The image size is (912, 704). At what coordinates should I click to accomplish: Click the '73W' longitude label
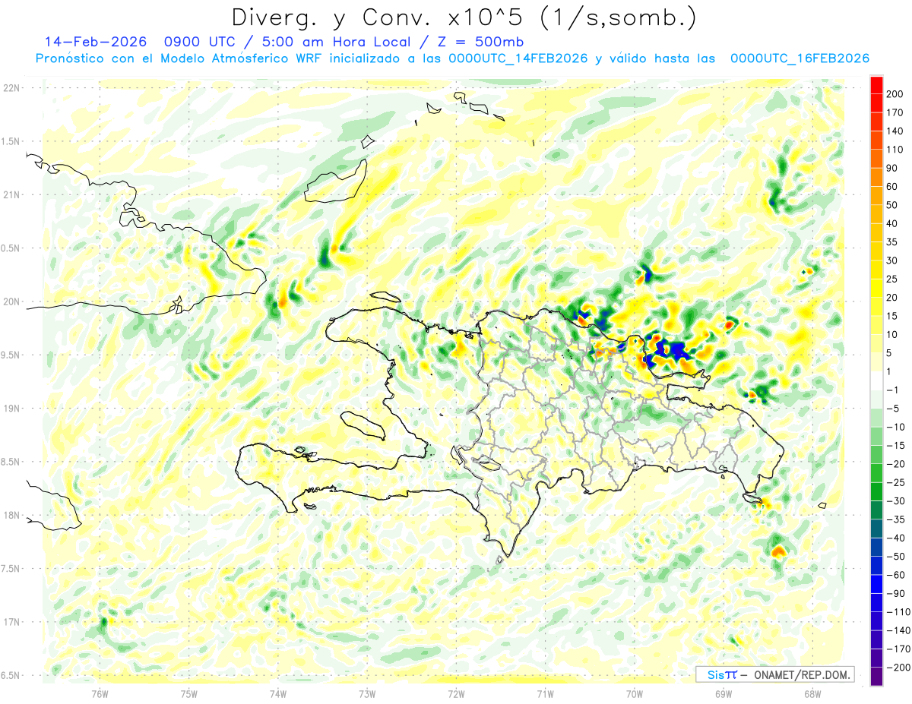(x=367, y=693)
